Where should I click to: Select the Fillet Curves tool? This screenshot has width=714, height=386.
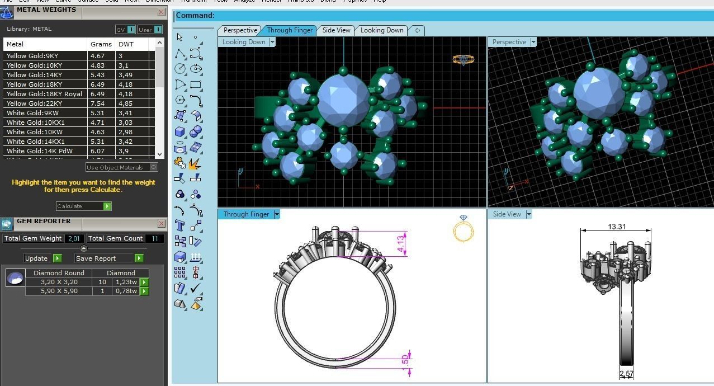196,101
